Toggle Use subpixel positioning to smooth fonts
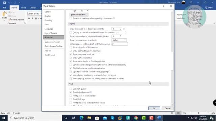Screen dimensions: 216x121 point(71,75)
